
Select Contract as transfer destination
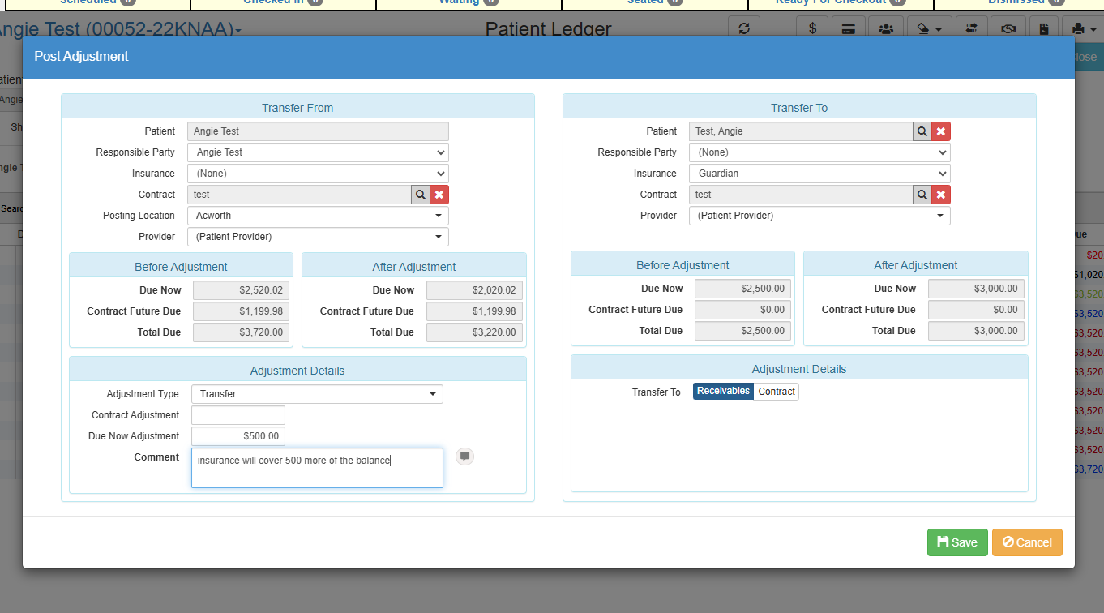point(777,392)
